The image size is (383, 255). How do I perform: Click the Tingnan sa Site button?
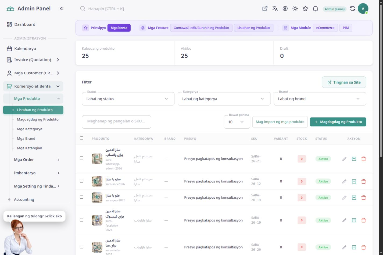[344, 82]
